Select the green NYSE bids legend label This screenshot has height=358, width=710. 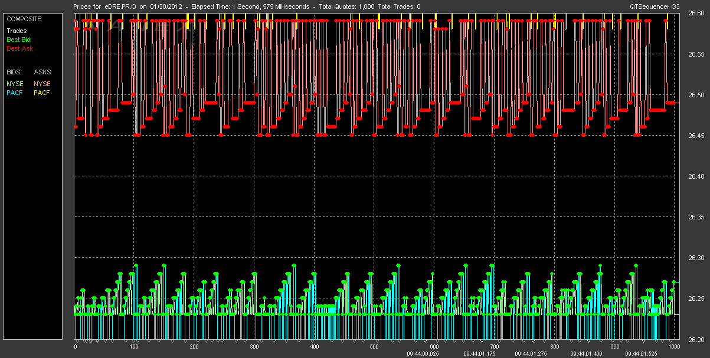(x=15, y=84)
